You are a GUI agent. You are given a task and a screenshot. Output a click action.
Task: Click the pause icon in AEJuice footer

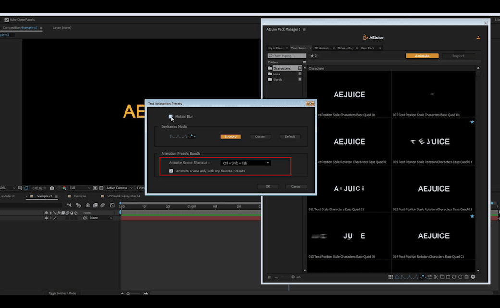point(269,277)
